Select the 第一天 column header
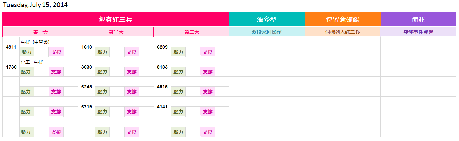The width and height of the screenshot is (459, 141). point(40,32)
